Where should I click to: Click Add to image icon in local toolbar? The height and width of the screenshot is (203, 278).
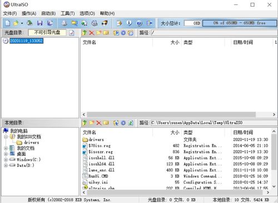pyautogui.click(x=116, y=123)
